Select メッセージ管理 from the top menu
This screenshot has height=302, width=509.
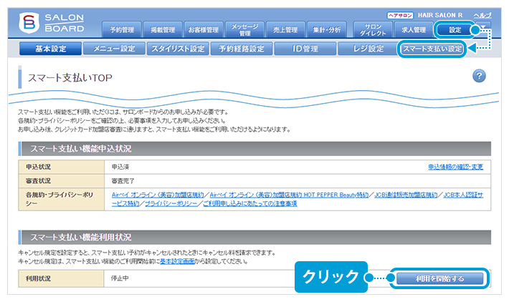[244, 29]
